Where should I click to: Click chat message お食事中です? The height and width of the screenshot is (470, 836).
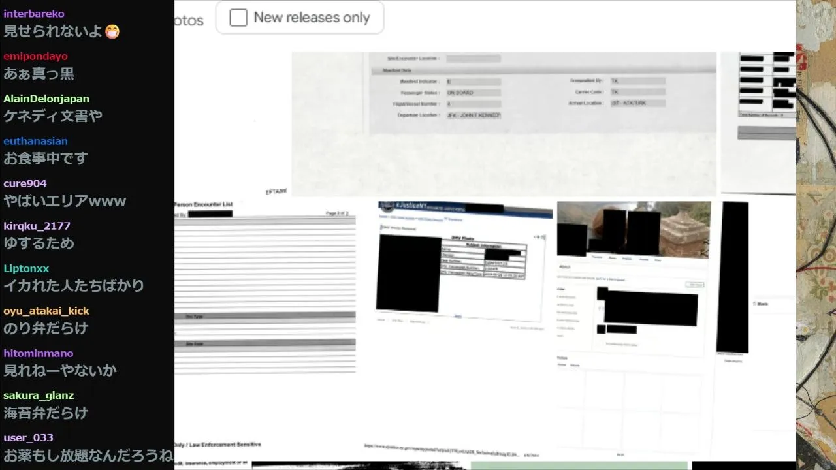point(45,159)
